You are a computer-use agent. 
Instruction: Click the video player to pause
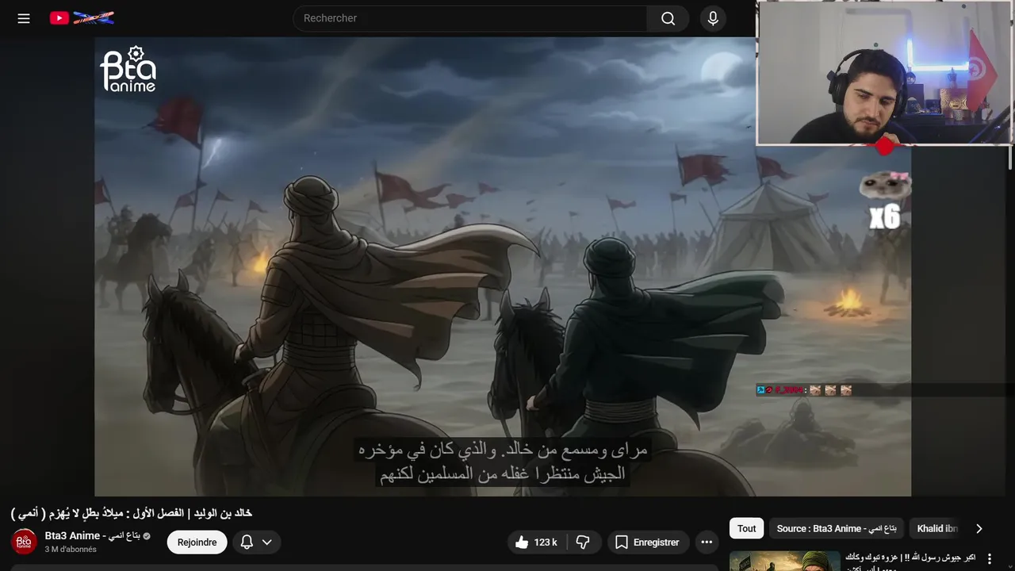pyautogui.click(x=503, y=266)
